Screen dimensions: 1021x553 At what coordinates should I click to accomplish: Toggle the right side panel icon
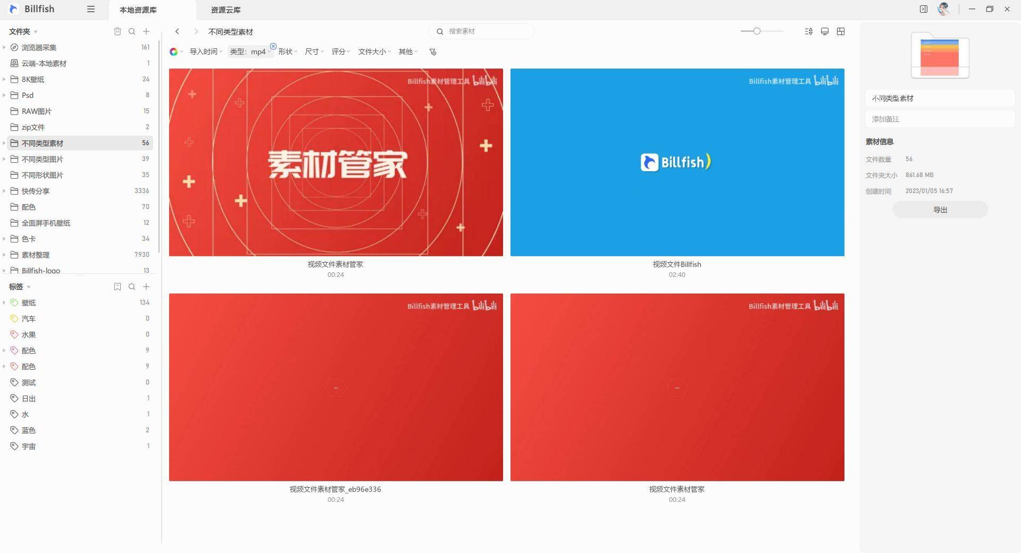924,9
